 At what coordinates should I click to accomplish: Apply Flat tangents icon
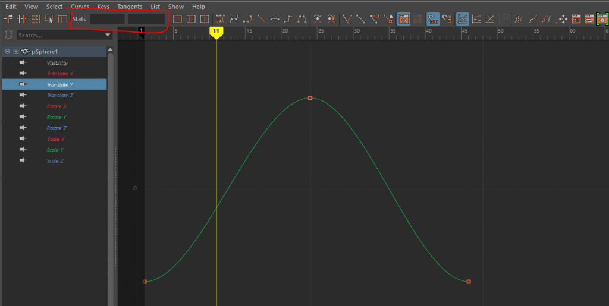275,19
